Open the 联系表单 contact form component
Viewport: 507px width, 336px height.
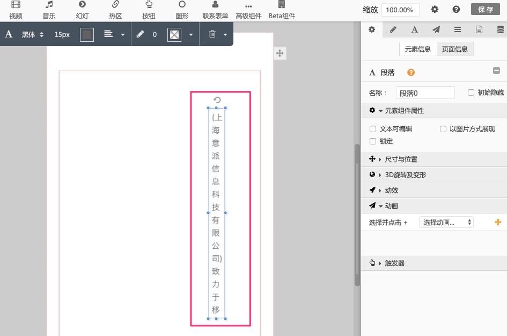215,10
